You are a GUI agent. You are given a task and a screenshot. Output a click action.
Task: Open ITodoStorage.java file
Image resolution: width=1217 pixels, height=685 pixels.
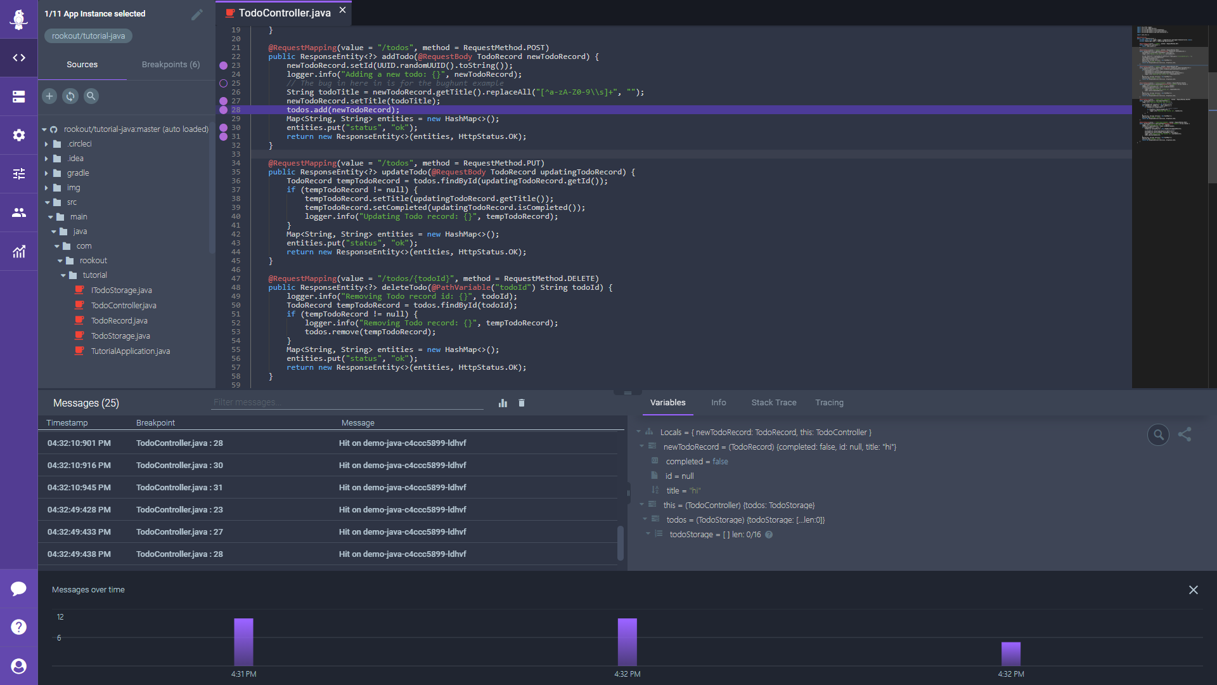(x=121, y=290)
